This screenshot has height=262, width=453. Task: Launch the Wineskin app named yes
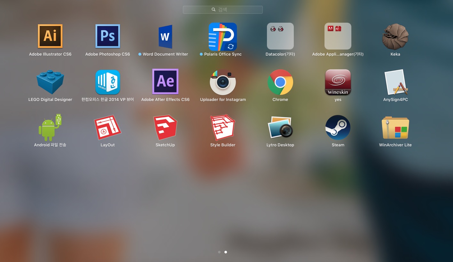[338, 82]
